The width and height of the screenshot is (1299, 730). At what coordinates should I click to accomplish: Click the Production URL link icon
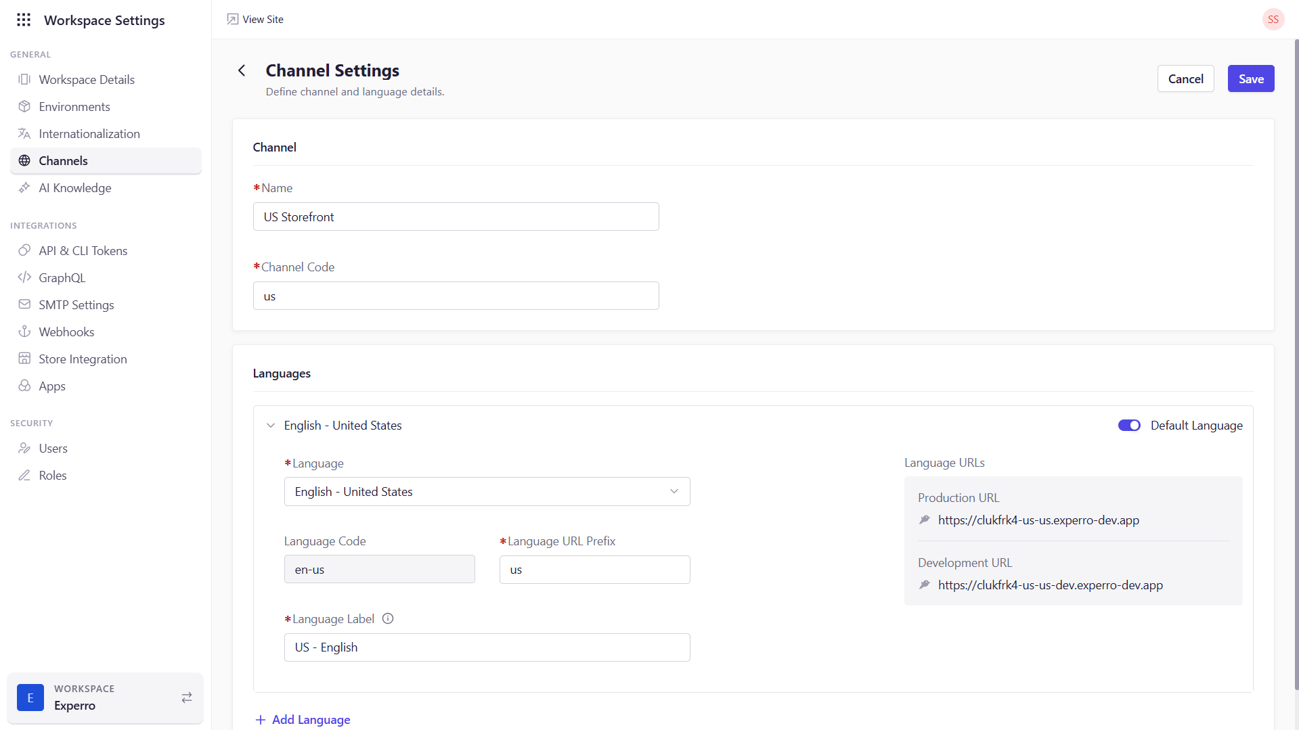pos(925,520)
